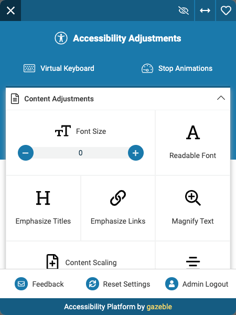Enable Stop Animations
This screenshot has width=236, height=315.
177,68
